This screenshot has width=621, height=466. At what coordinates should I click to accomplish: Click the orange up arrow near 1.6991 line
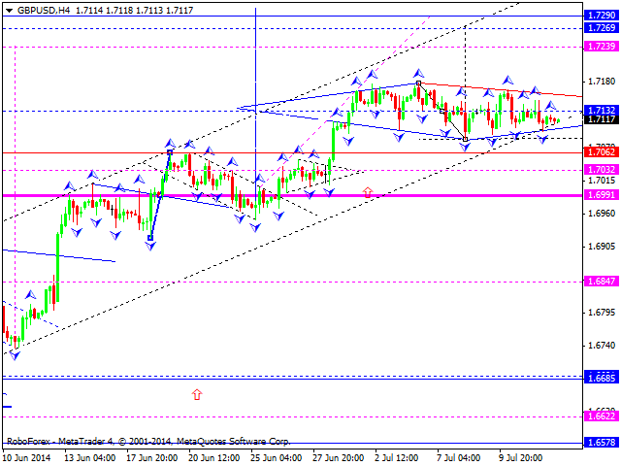368,192
